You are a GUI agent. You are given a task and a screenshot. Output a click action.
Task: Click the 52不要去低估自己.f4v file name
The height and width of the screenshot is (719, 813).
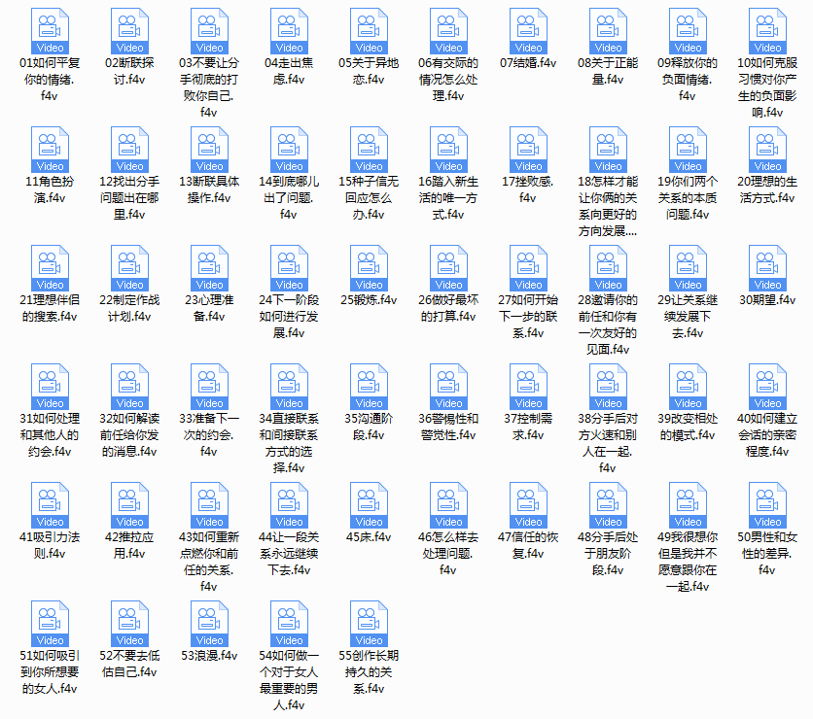(129, 664)
